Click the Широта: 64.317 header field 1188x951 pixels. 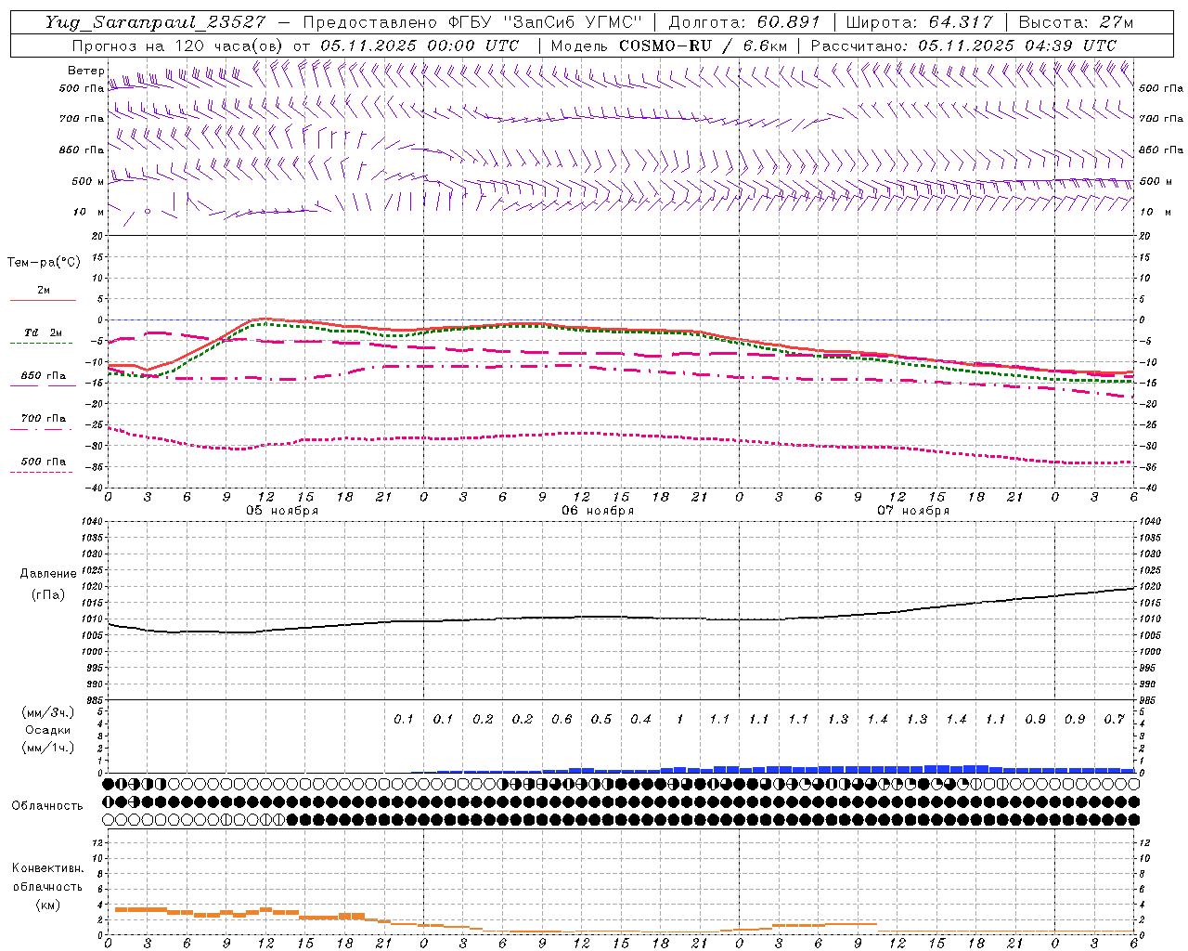coord(919,22)
